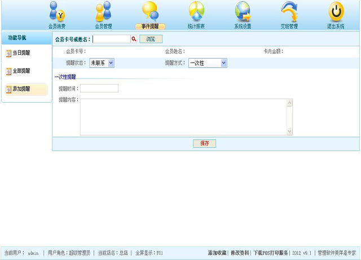Select 添加提醒 in the sidebar
The height and width of the screenshot is (260, 361).
tap(21, 89)
